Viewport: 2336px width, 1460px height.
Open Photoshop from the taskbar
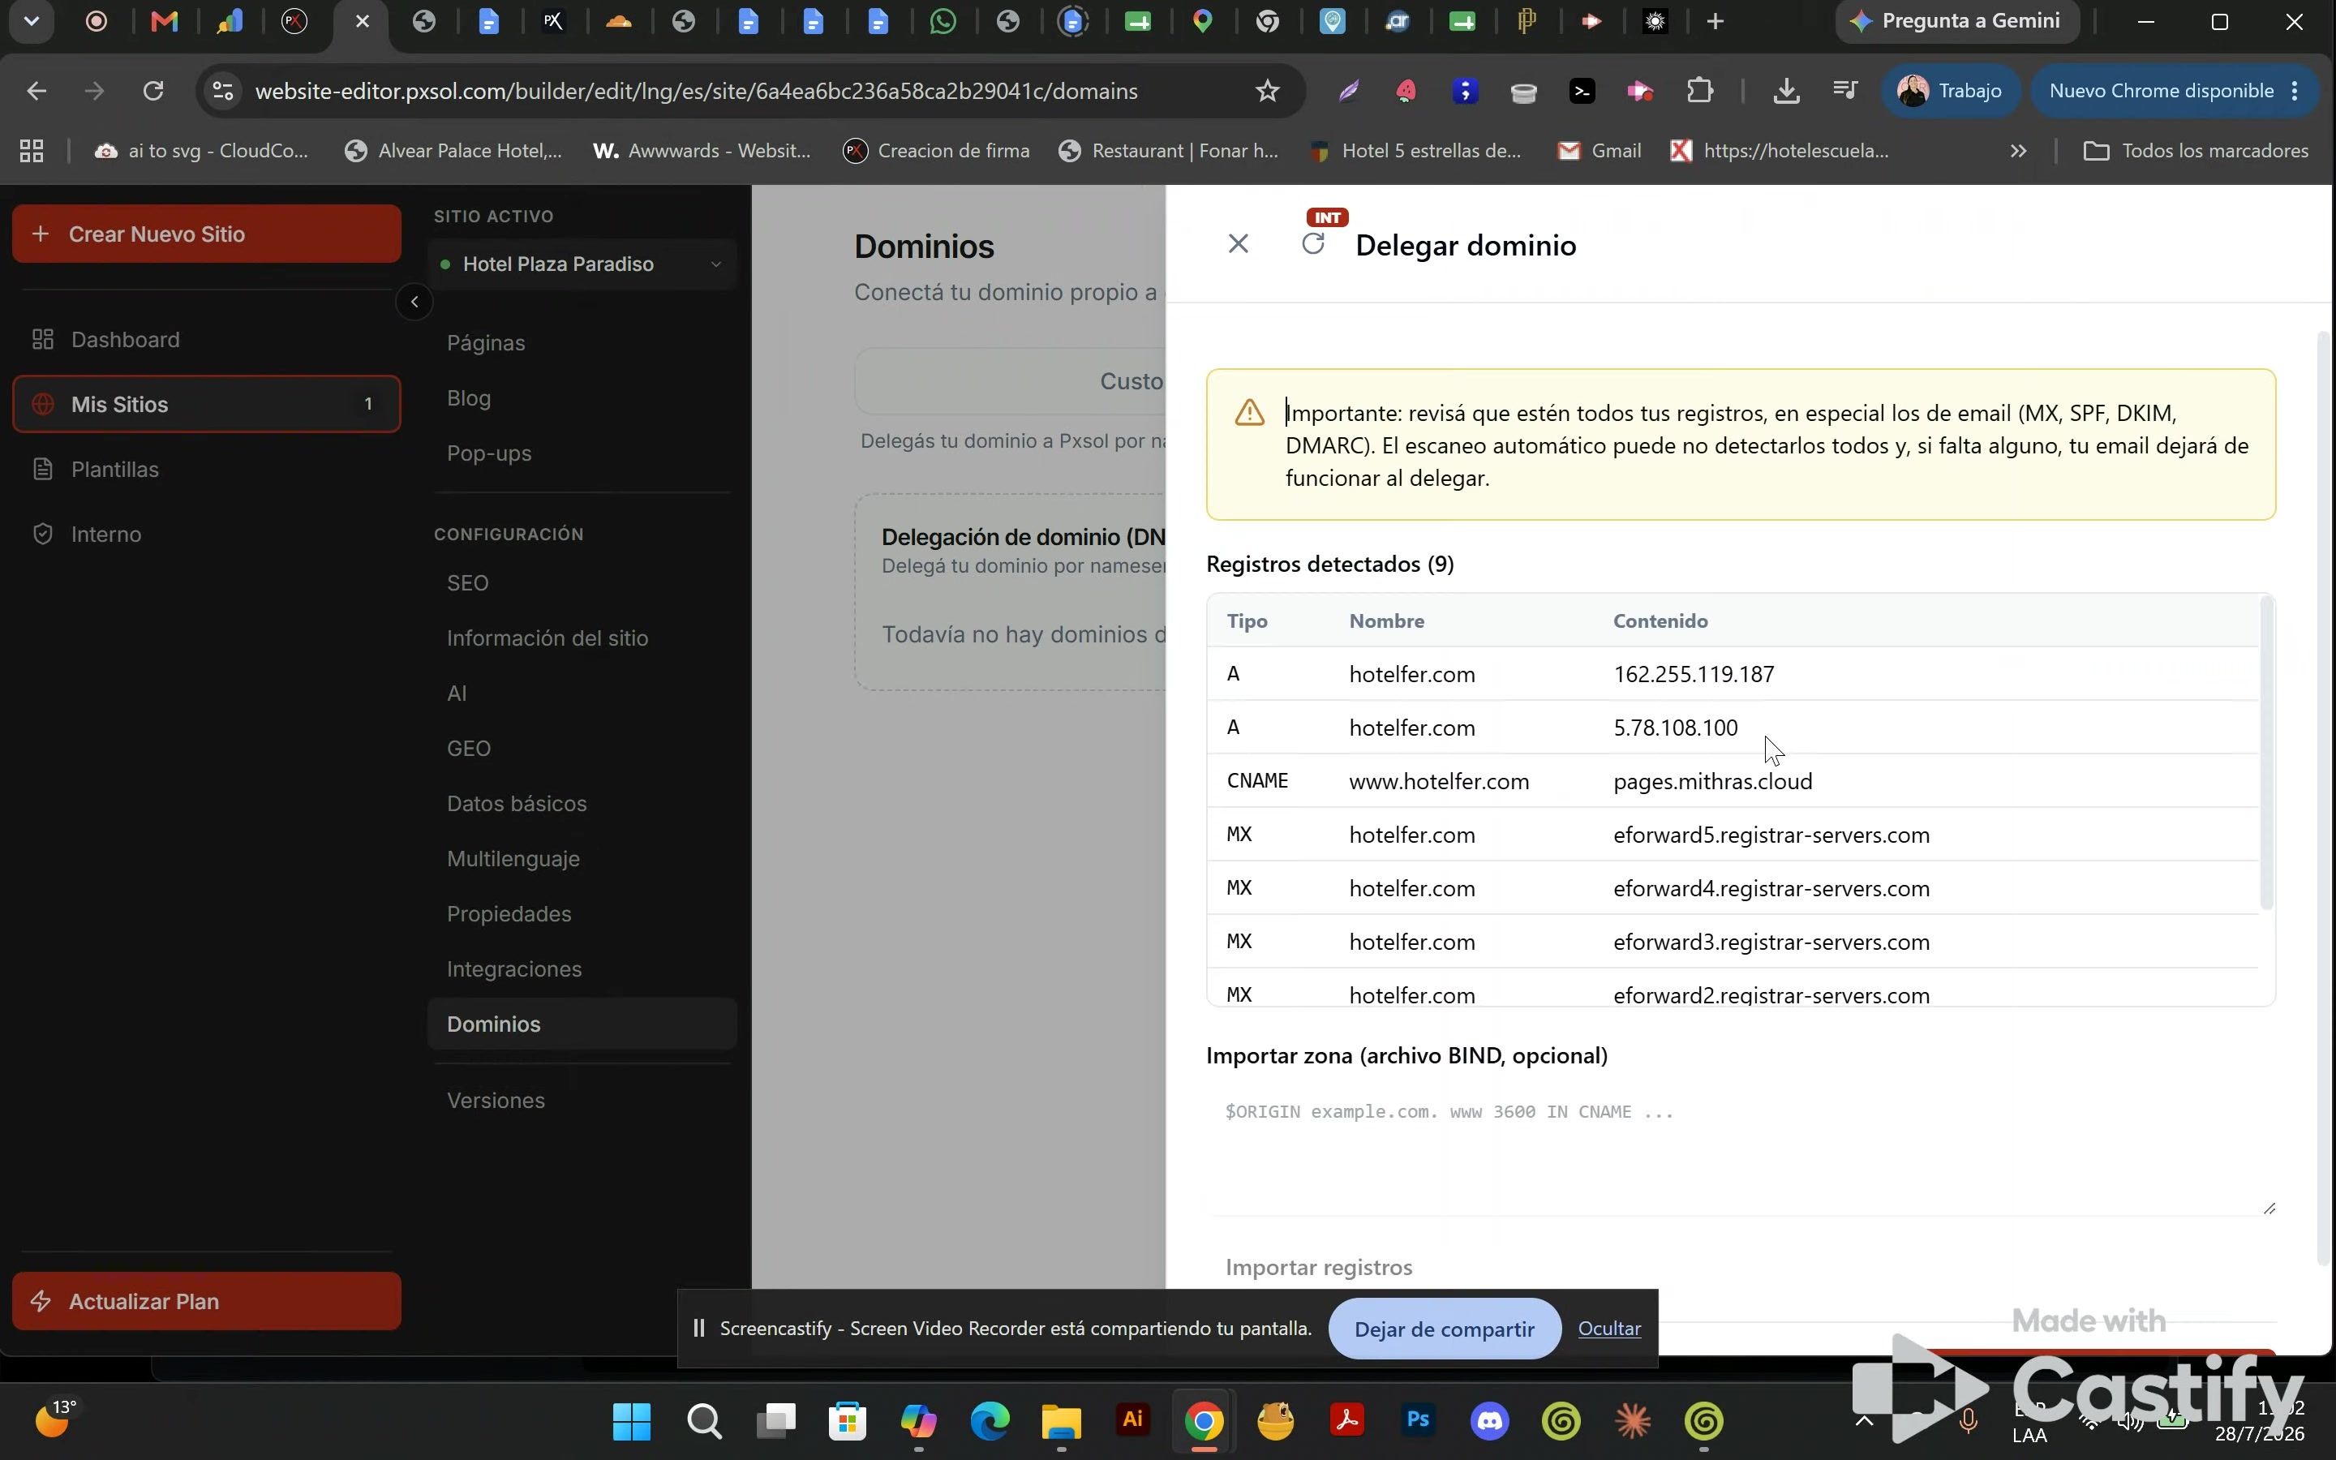click(x=1418, y=1419)
